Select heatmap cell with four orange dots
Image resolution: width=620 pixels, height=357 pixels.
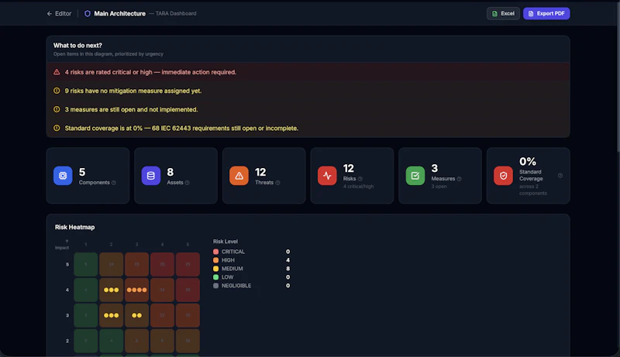click(137, 290)
